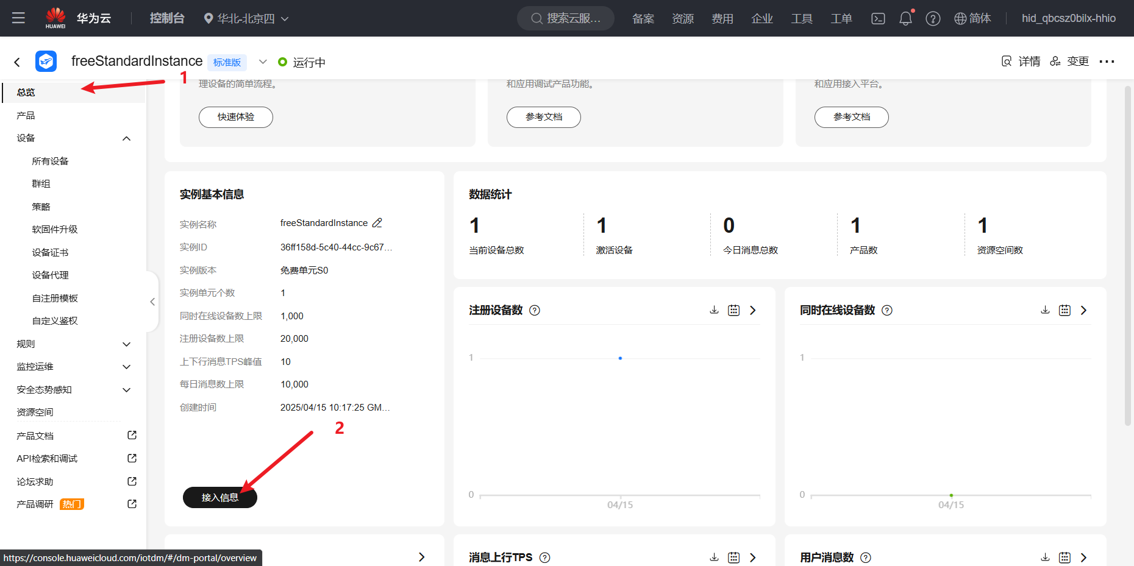This screenshot has width=1134, height=566.
Task: Show help tooltip for 注册设备数
Action: [x=535, y=310]
